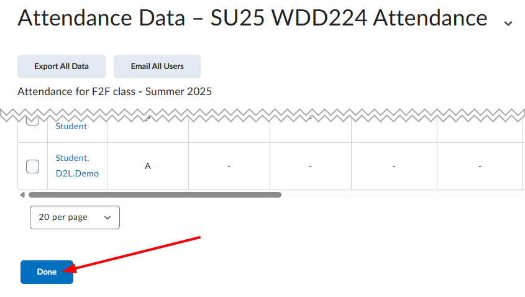Select the dash cell immediately right of the A
This screenshot has height=297, width=525.
click(x=229, y=166)
